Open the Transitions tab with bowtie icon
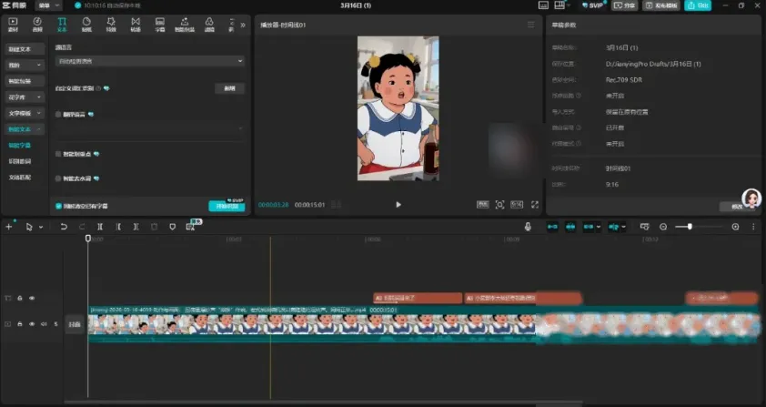The image size is (766, 407). click(x=136, y=25)
